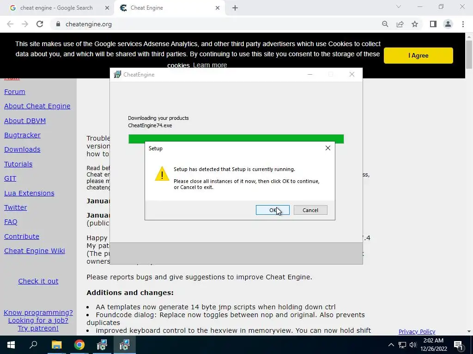Show hidden system tray icons
This screenshot has height=354, width=473.
(x=391, y=345)
